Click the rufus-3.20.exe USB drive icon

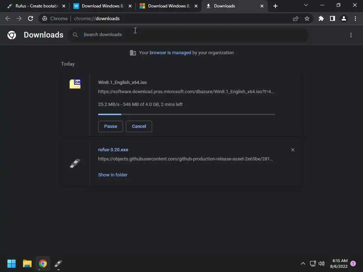click(x=75, y=163)
